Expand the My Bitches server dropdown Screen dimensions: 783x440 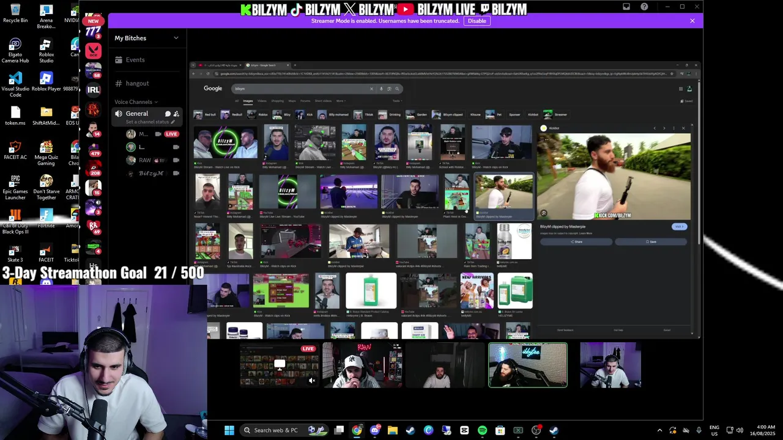pyautogui.click(x=146, y=38)
